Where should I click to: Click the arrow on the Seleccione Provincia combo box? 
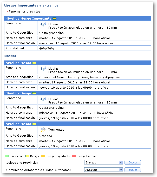[120, 162]
